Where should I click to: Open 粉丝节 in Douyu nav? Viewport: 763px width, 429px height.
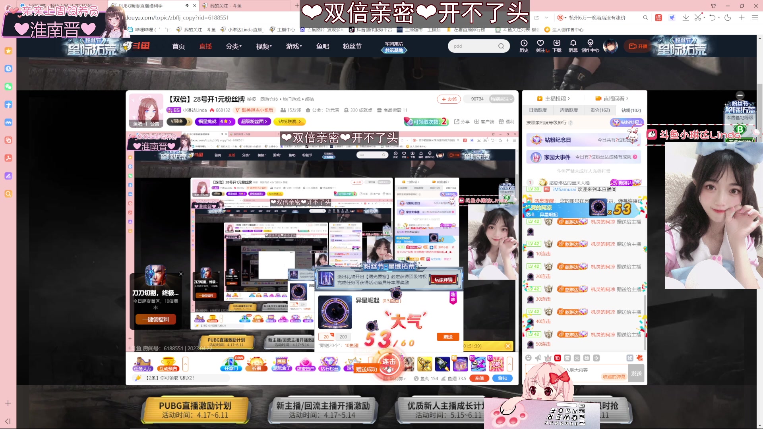(352, 46)
